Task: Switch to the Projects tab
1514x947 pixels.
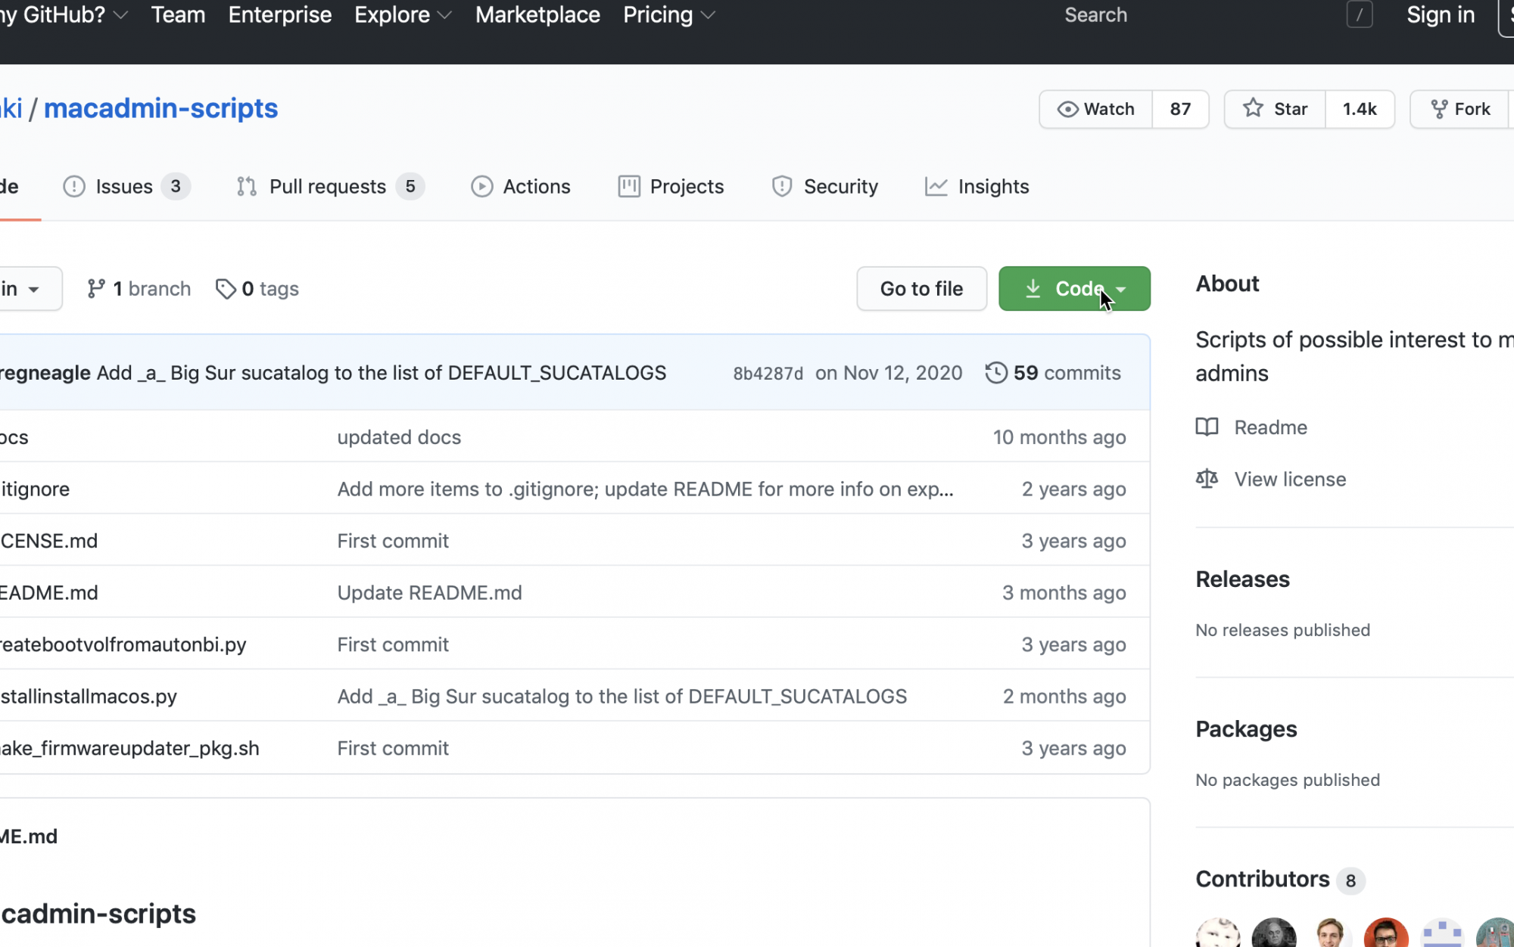Action: [671, 186]
